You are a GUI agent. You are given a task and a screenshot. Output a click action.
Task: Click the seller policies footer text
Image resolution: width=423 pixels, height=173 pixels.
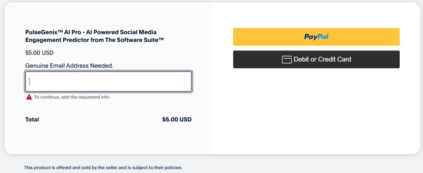click(103, 168)
